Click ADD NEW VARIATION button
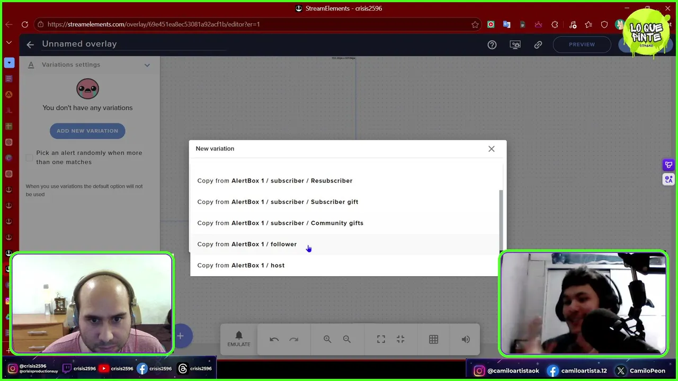Viewport: 678px width, 381px height. coord(87,131)
